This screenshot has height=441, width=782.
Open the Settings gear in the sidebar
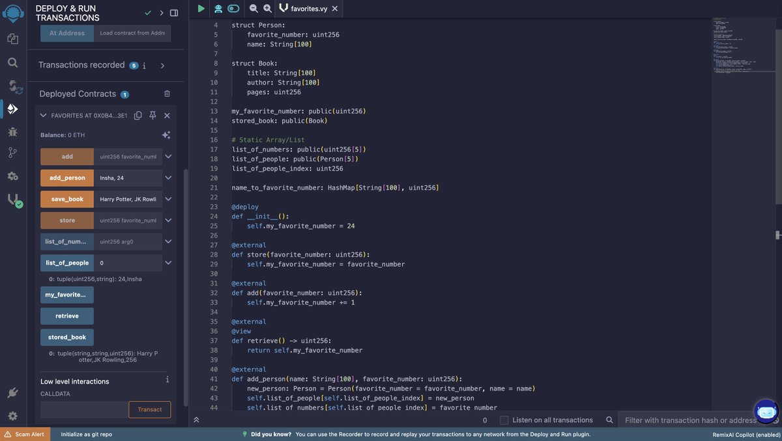tap(12, 416)
